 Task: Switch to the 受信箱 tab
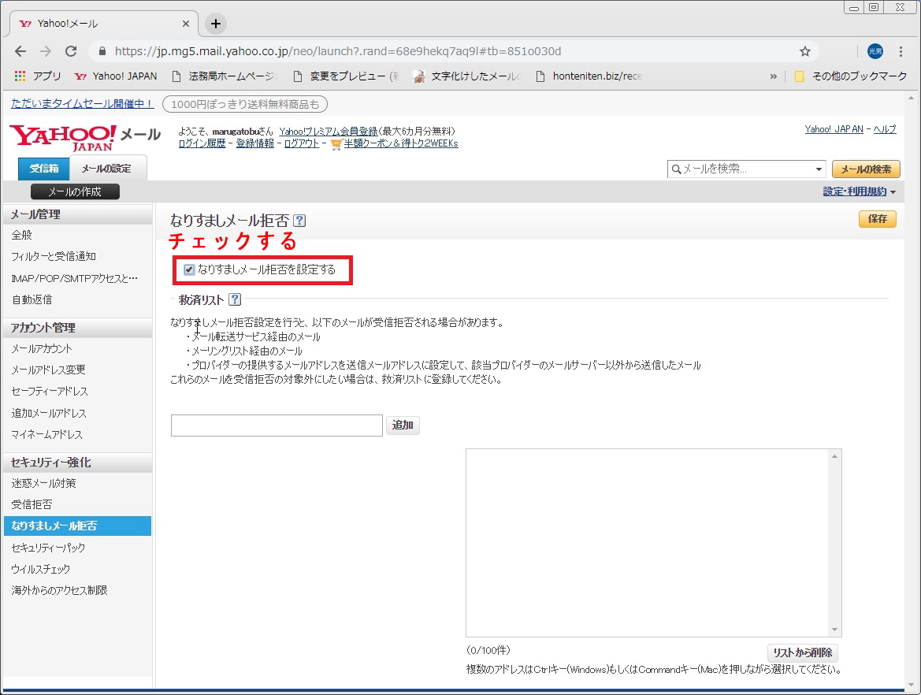pyautogui.click(x=44, y=169)
